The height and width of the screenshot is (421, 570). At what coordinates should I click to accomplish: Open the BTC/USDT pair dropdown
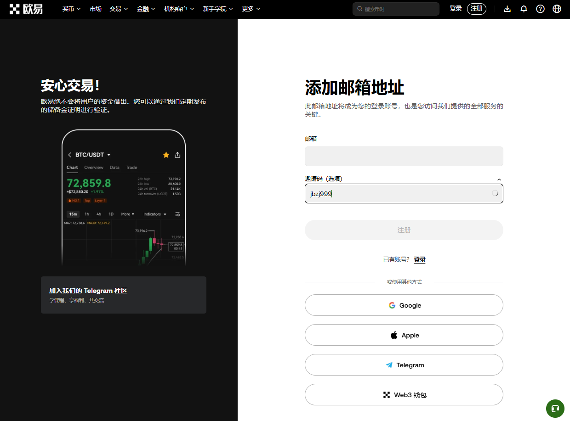pyautogui.click(x=93, y=155)
